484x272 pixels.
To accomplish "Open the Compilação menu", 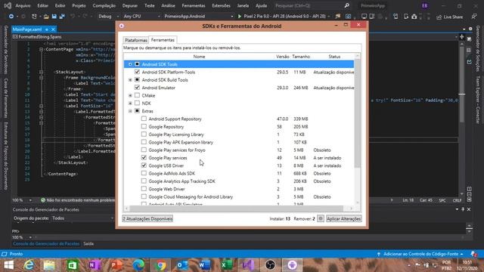I will click(x=104, y=5).
